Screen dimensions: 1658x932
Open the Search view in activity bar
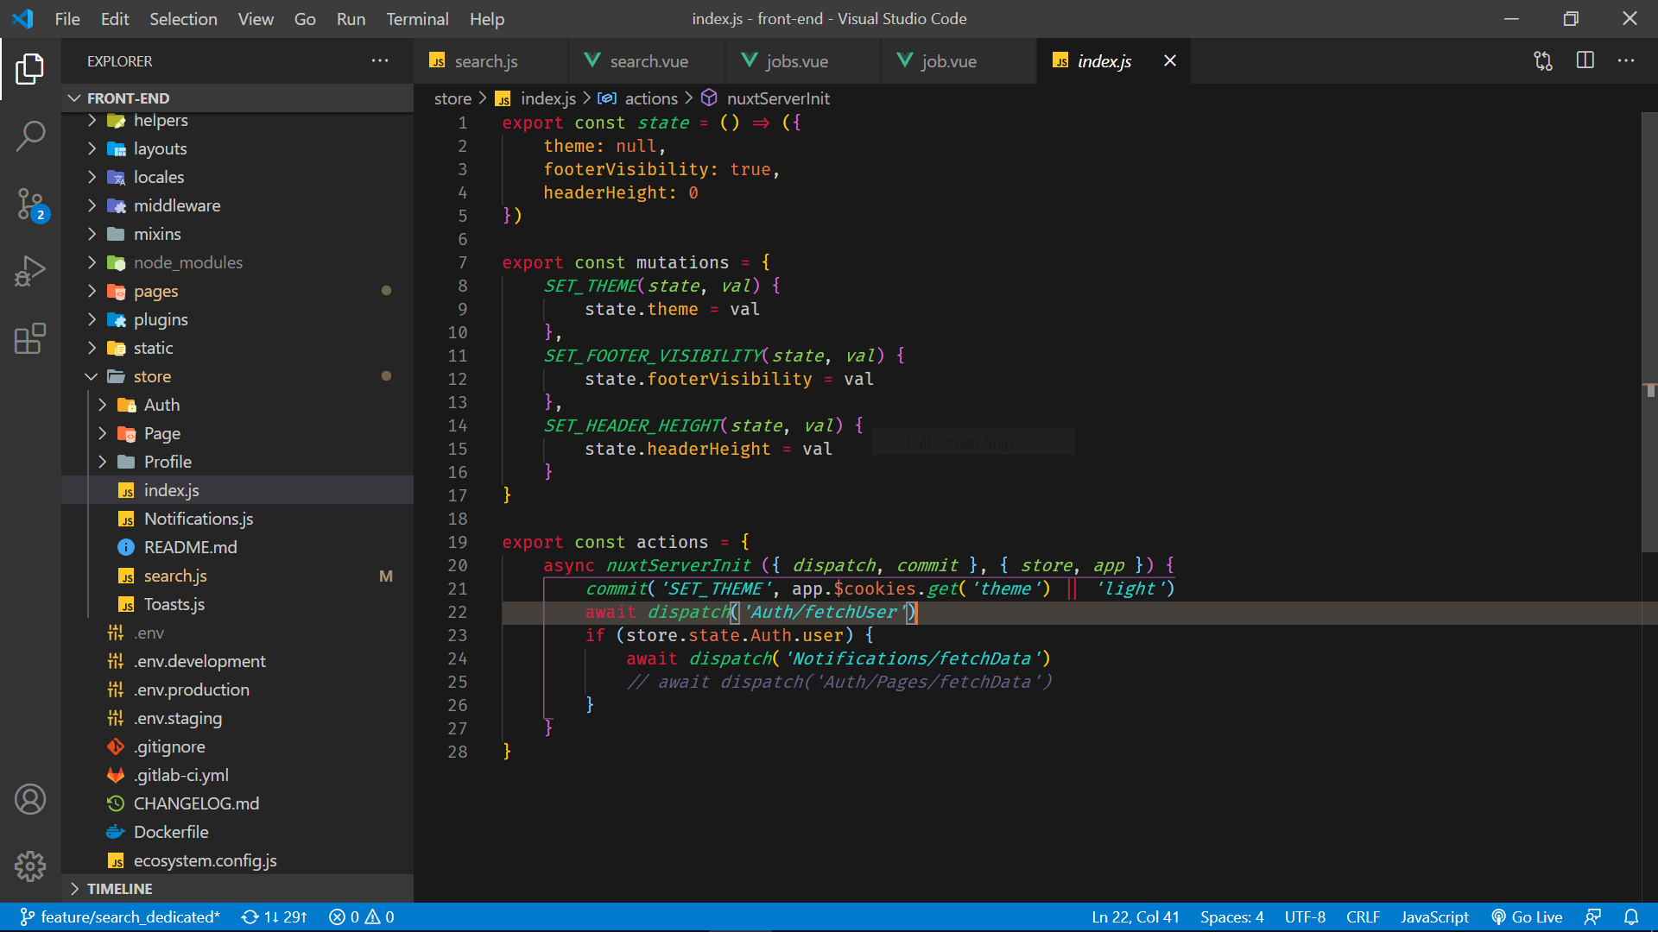(30, 135)
